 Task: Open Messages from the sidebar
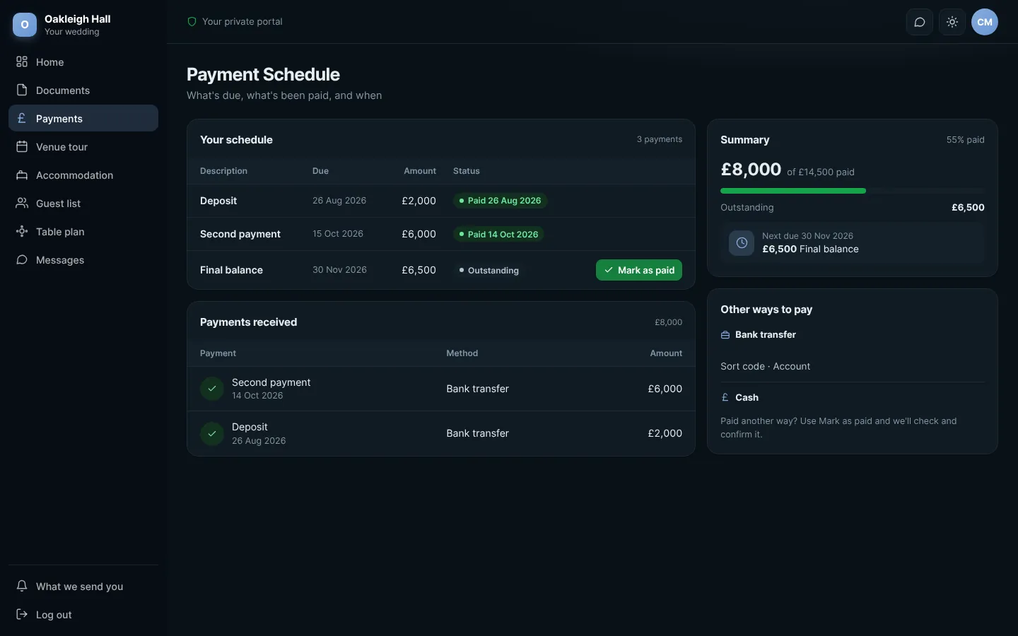(83, 260)
